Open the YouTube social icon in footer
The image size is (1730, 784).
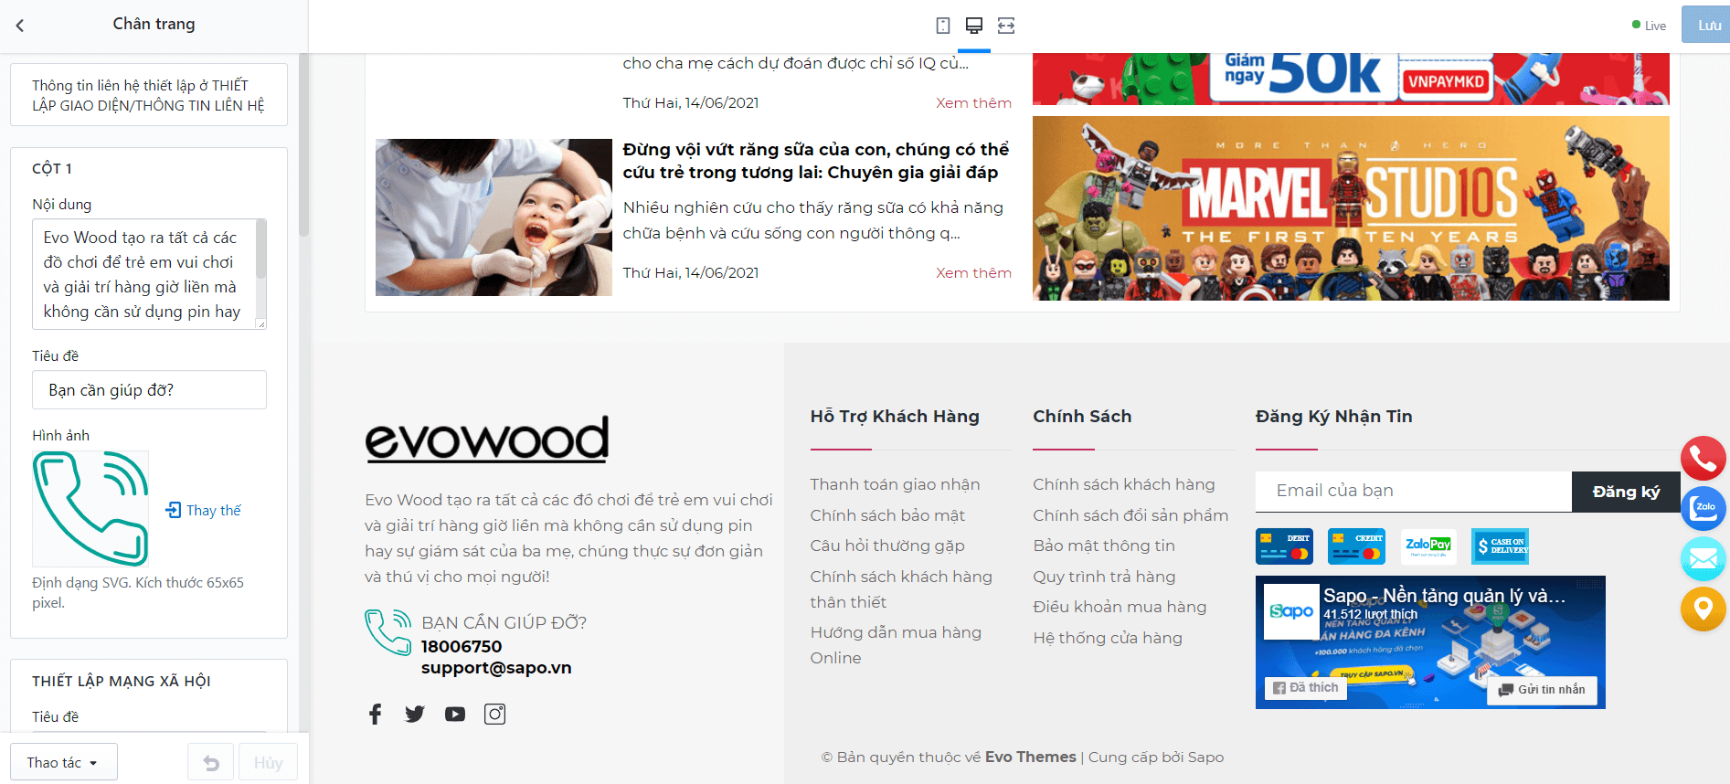point(455,714)
